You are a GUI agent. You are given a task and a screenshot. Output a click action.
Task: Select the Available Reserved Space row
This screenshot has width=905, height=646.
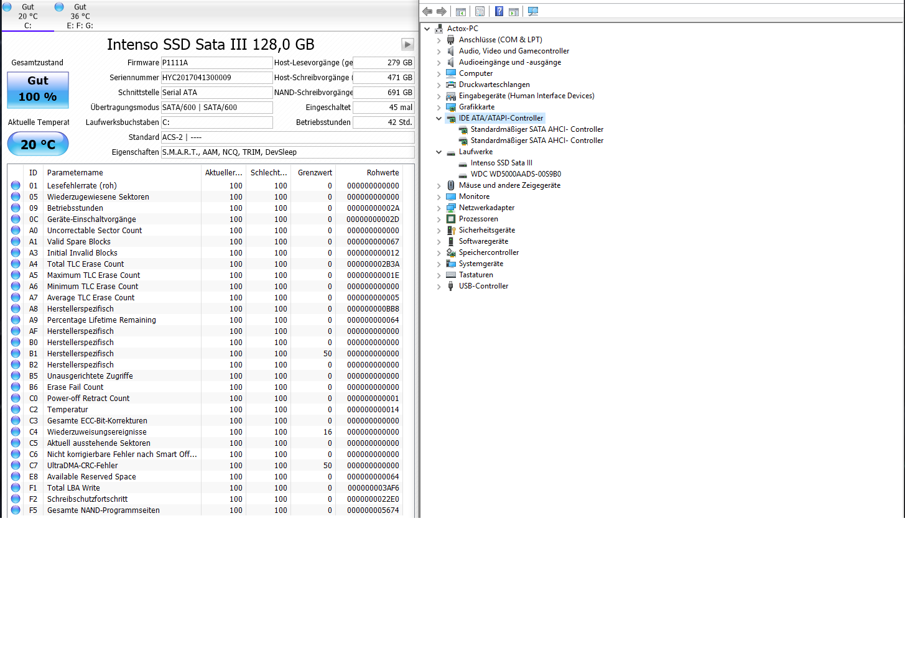tap(207, 477)
